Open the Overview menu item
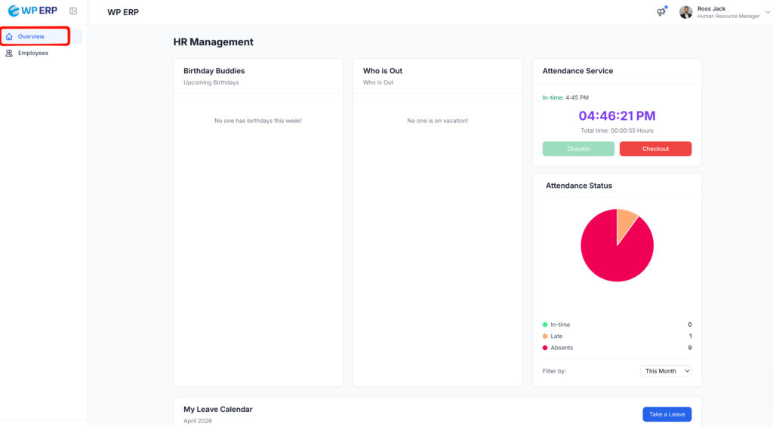Image resolution: width=773 pixels, height=427 pixels. pos(31,36)
